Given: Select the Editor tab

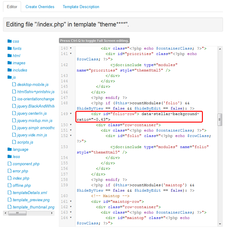Looking at the screenshot, I should coord(12,7).
